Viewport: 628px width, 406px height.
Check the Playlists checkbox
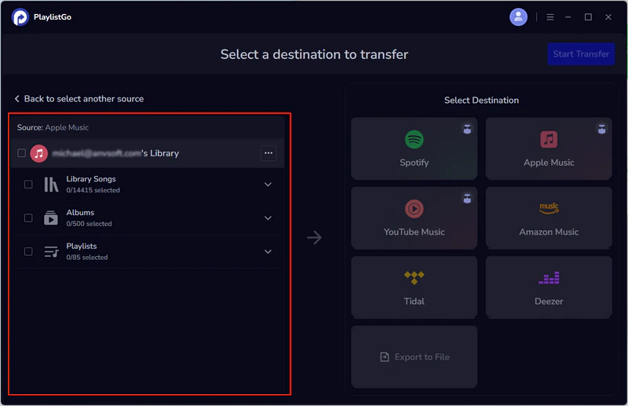[28, 252]
